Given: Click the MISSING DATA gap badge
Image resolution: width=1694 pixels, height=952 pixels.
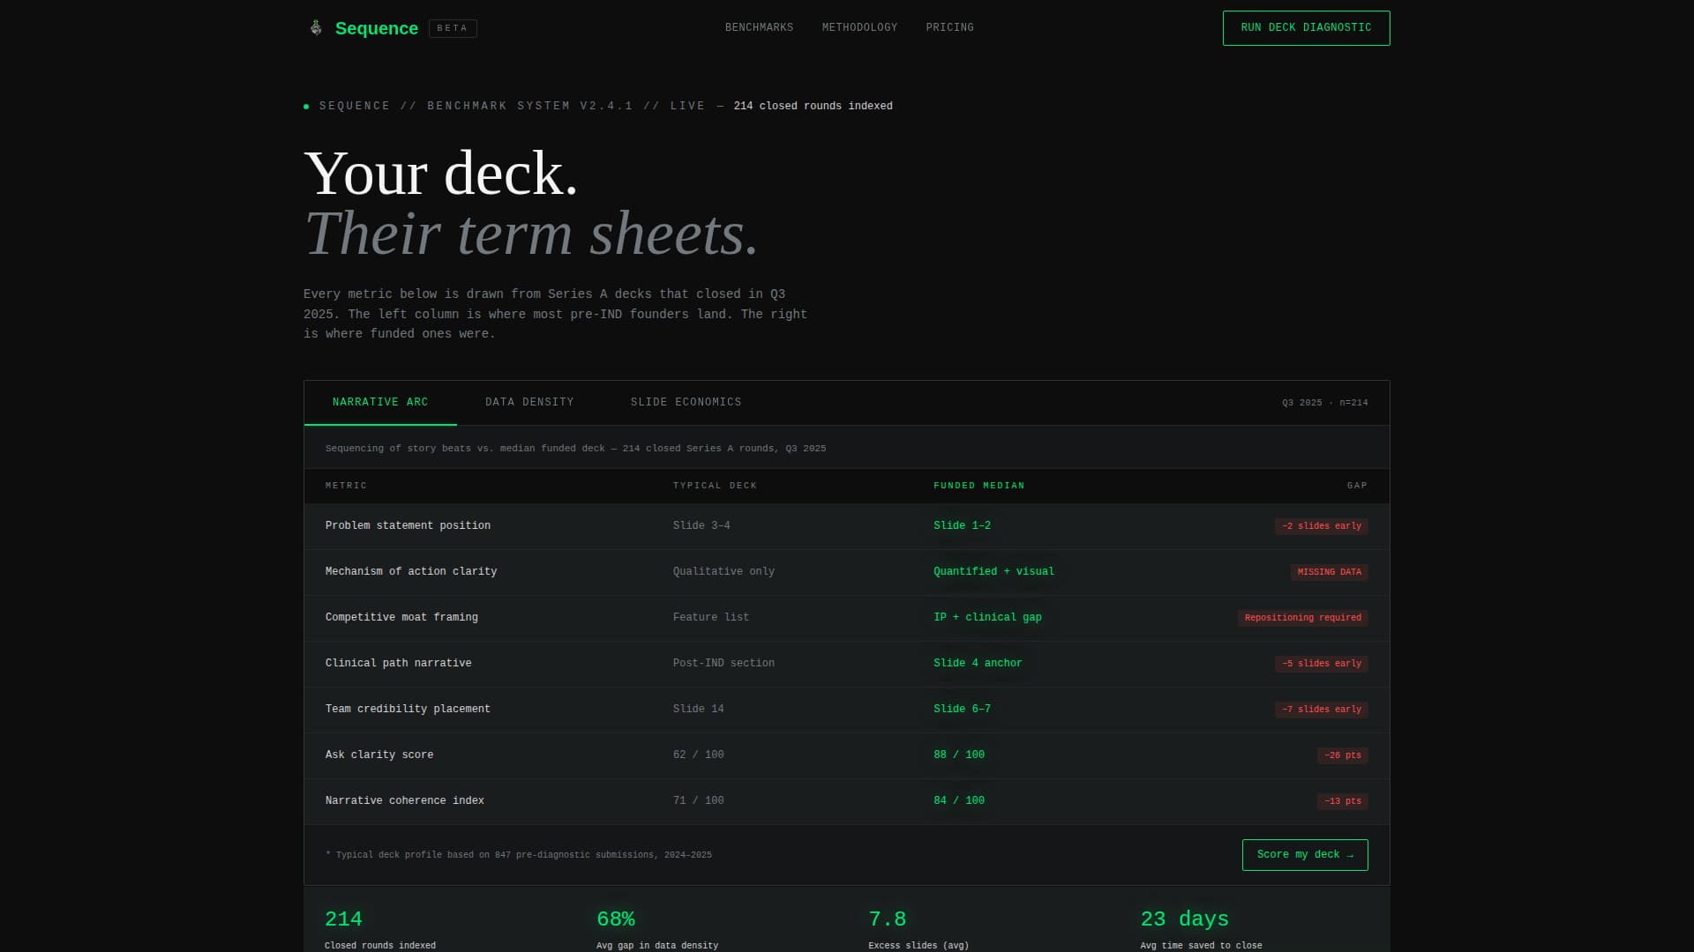Looking at the screenshot, I should [x=1329, y=572].
